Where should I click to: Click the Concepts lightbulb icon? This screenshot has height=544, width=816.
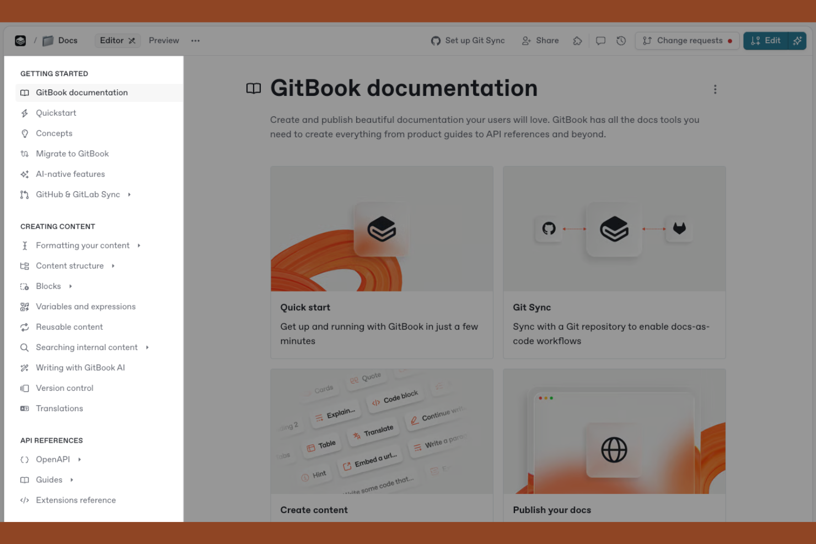click(25, 133)
